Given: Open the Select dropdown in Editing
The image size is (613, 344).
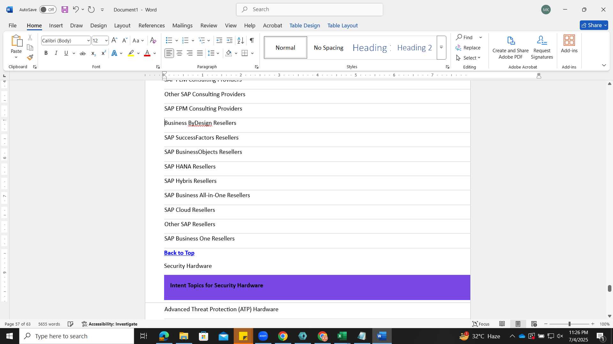Looking at the screenshot, I should 468,58.
